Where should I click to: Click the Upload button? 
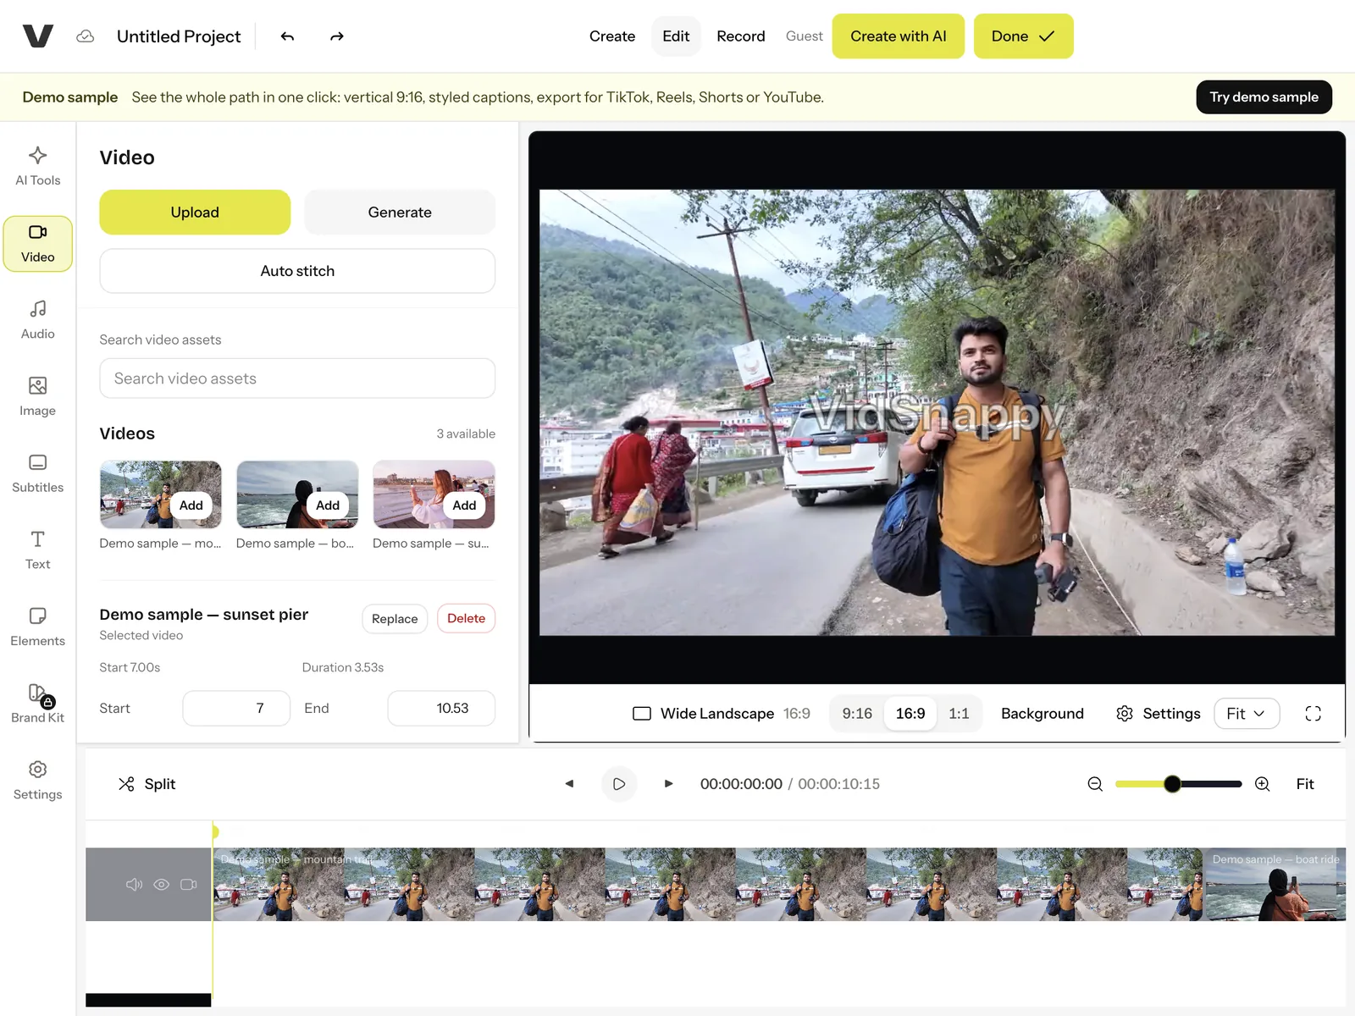coord(195,213)
